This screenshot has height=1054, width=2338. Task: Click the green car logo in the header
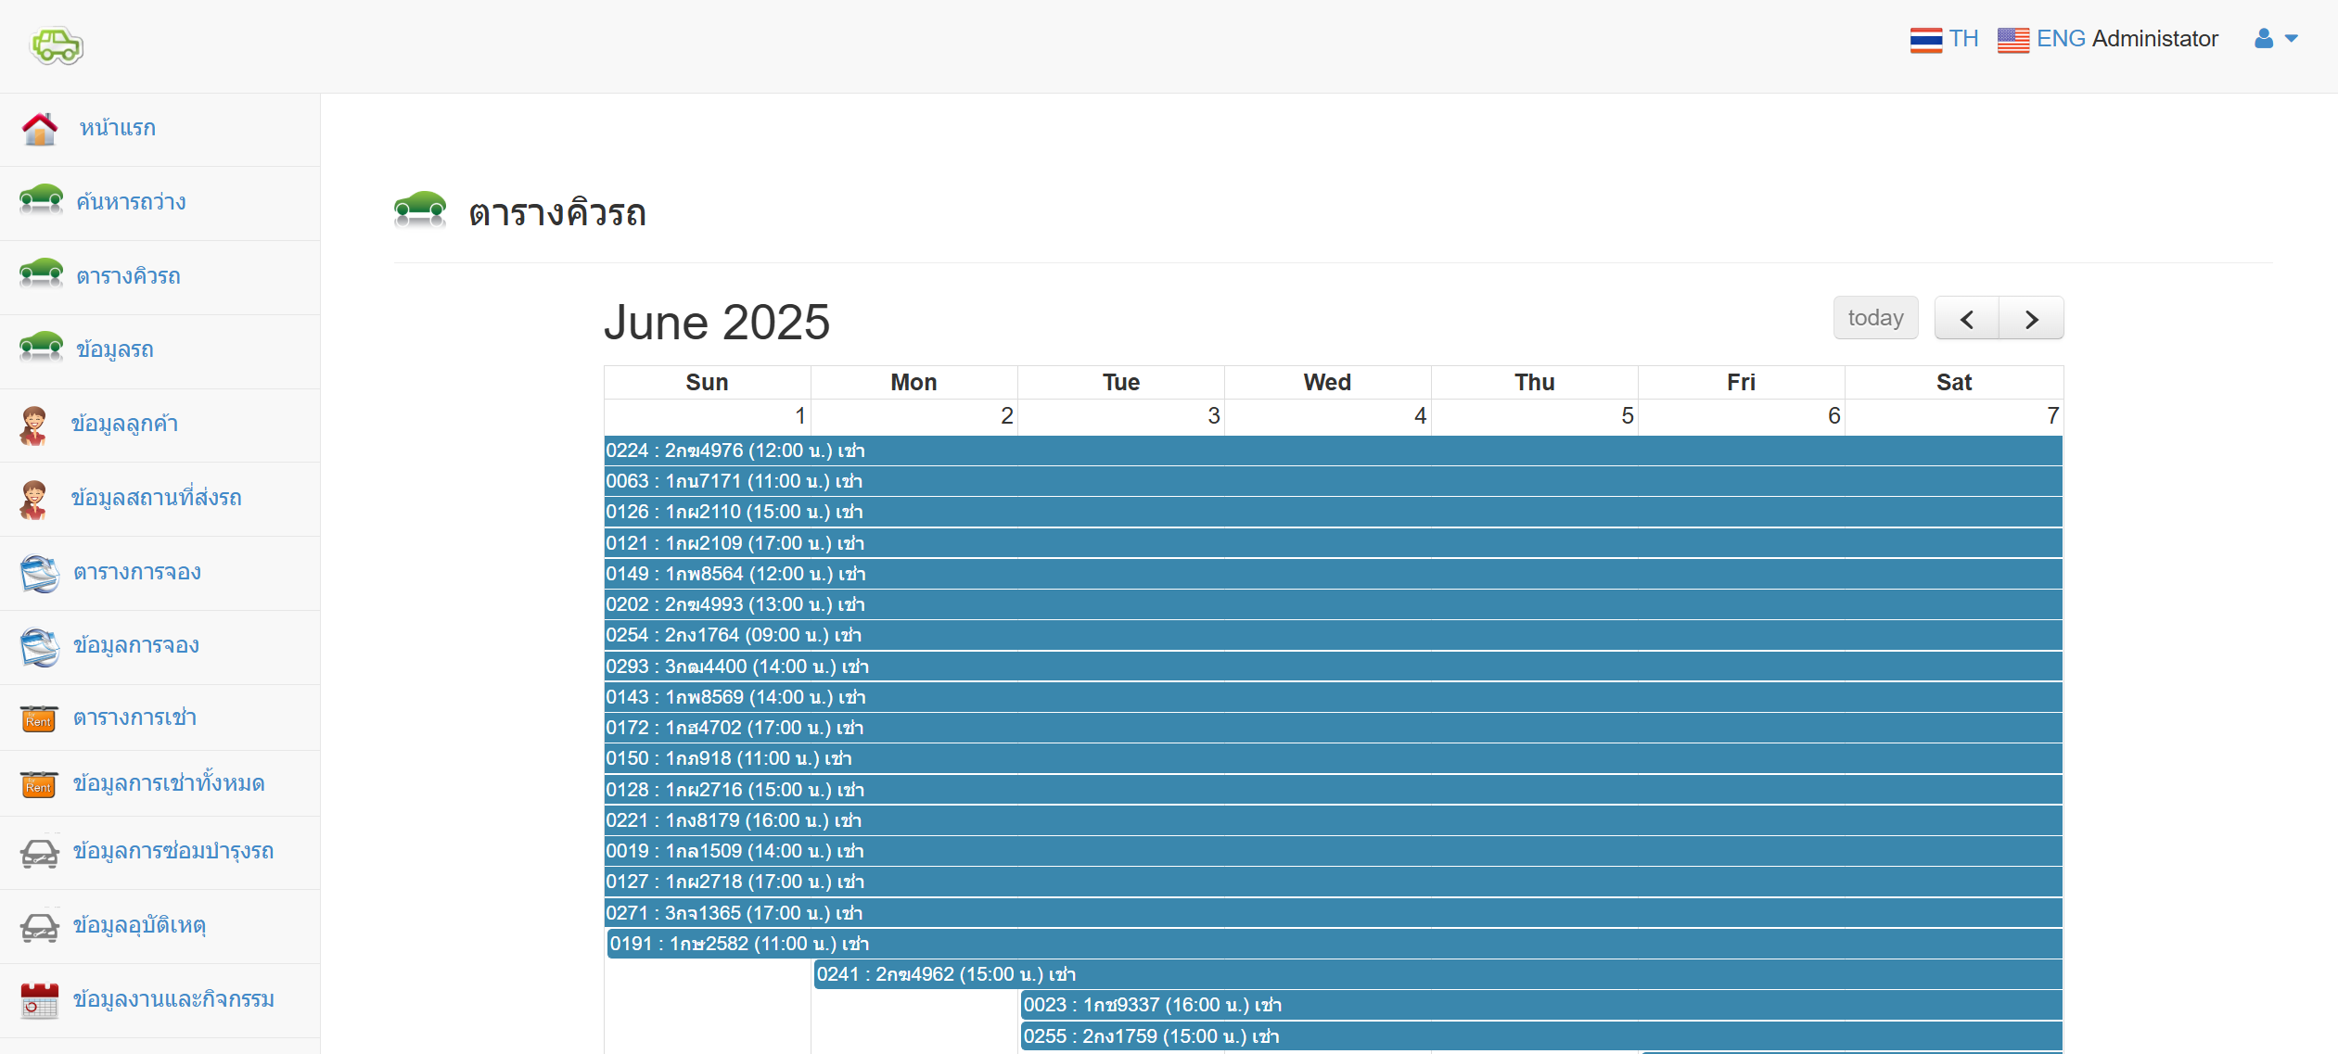point(57,44)
